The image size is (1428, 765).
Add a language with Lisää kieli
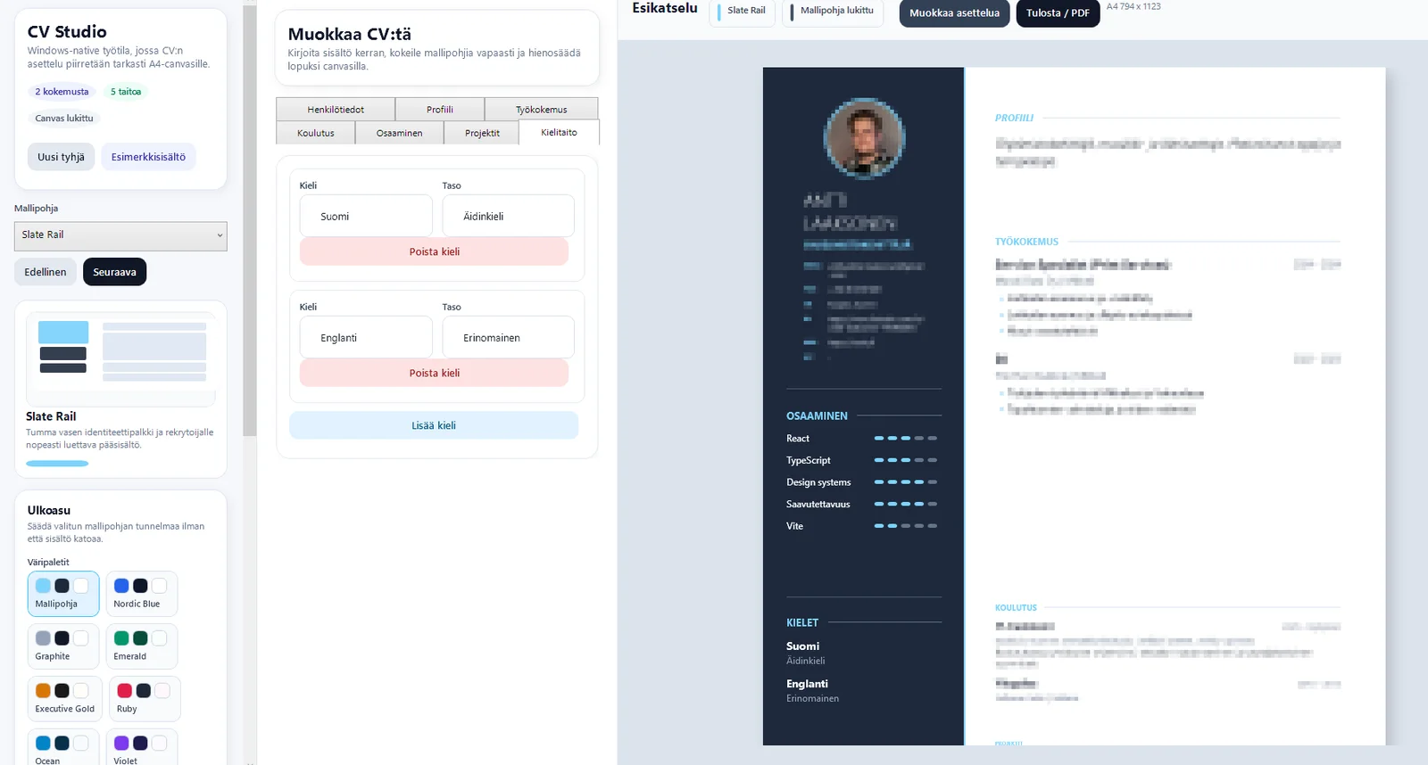click(x=434, y=425)
